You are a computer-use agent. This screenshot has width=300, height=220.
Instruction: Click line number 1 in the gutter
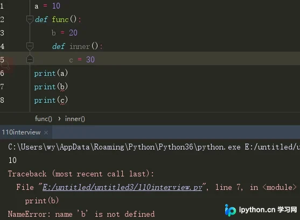(x=2, y=6)
